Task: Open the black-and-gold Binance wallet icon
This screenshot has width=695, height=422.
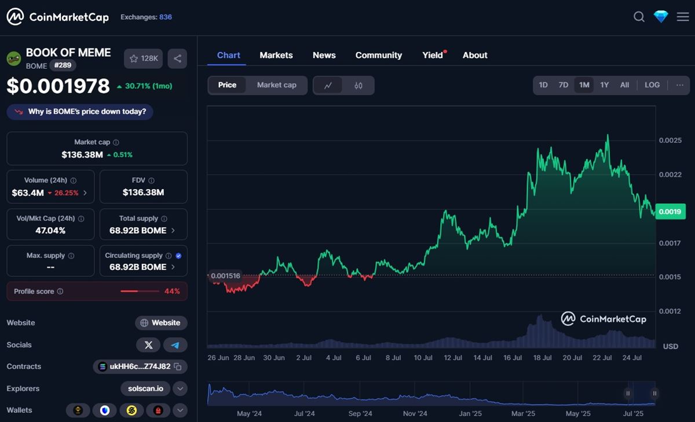Action: 78,410
